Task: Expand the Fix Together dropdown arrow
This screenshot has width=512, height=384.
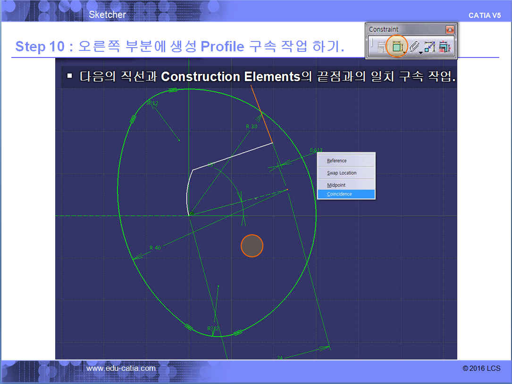Action: click(x=420, y=52)
